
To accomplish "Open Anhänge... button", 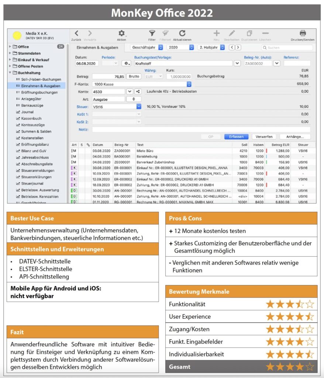I will pos(295,137).
